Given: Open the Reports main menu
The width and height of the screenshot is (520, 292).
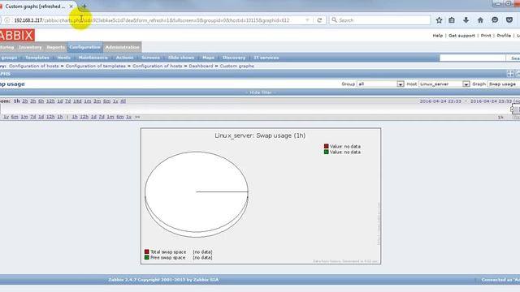Looking at the screenshot, I should tap(55, 47).
